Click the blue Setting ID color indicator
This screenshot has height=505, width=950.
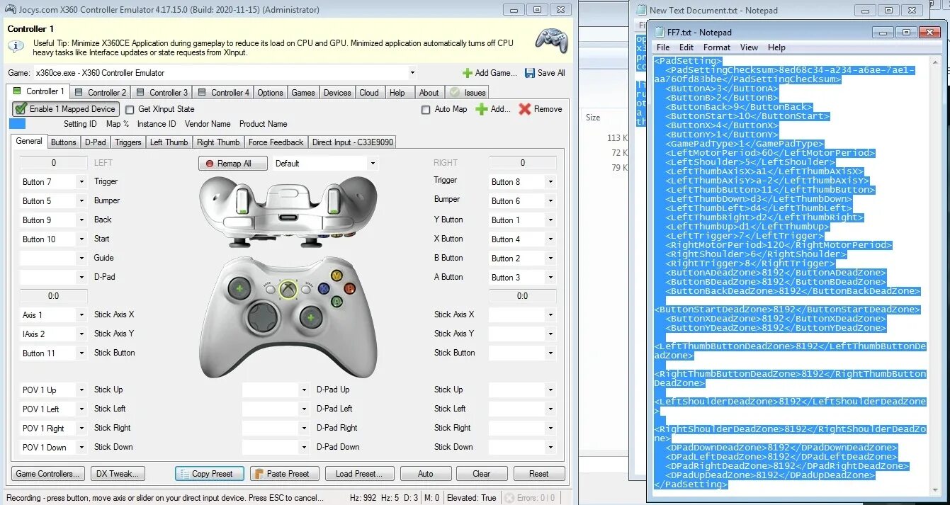tap(18, 124)
